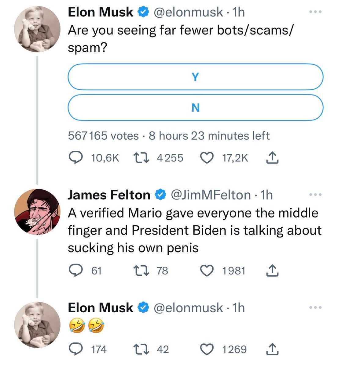Open Elon Musk's avatar on the poll tweet

coord(37,29)
